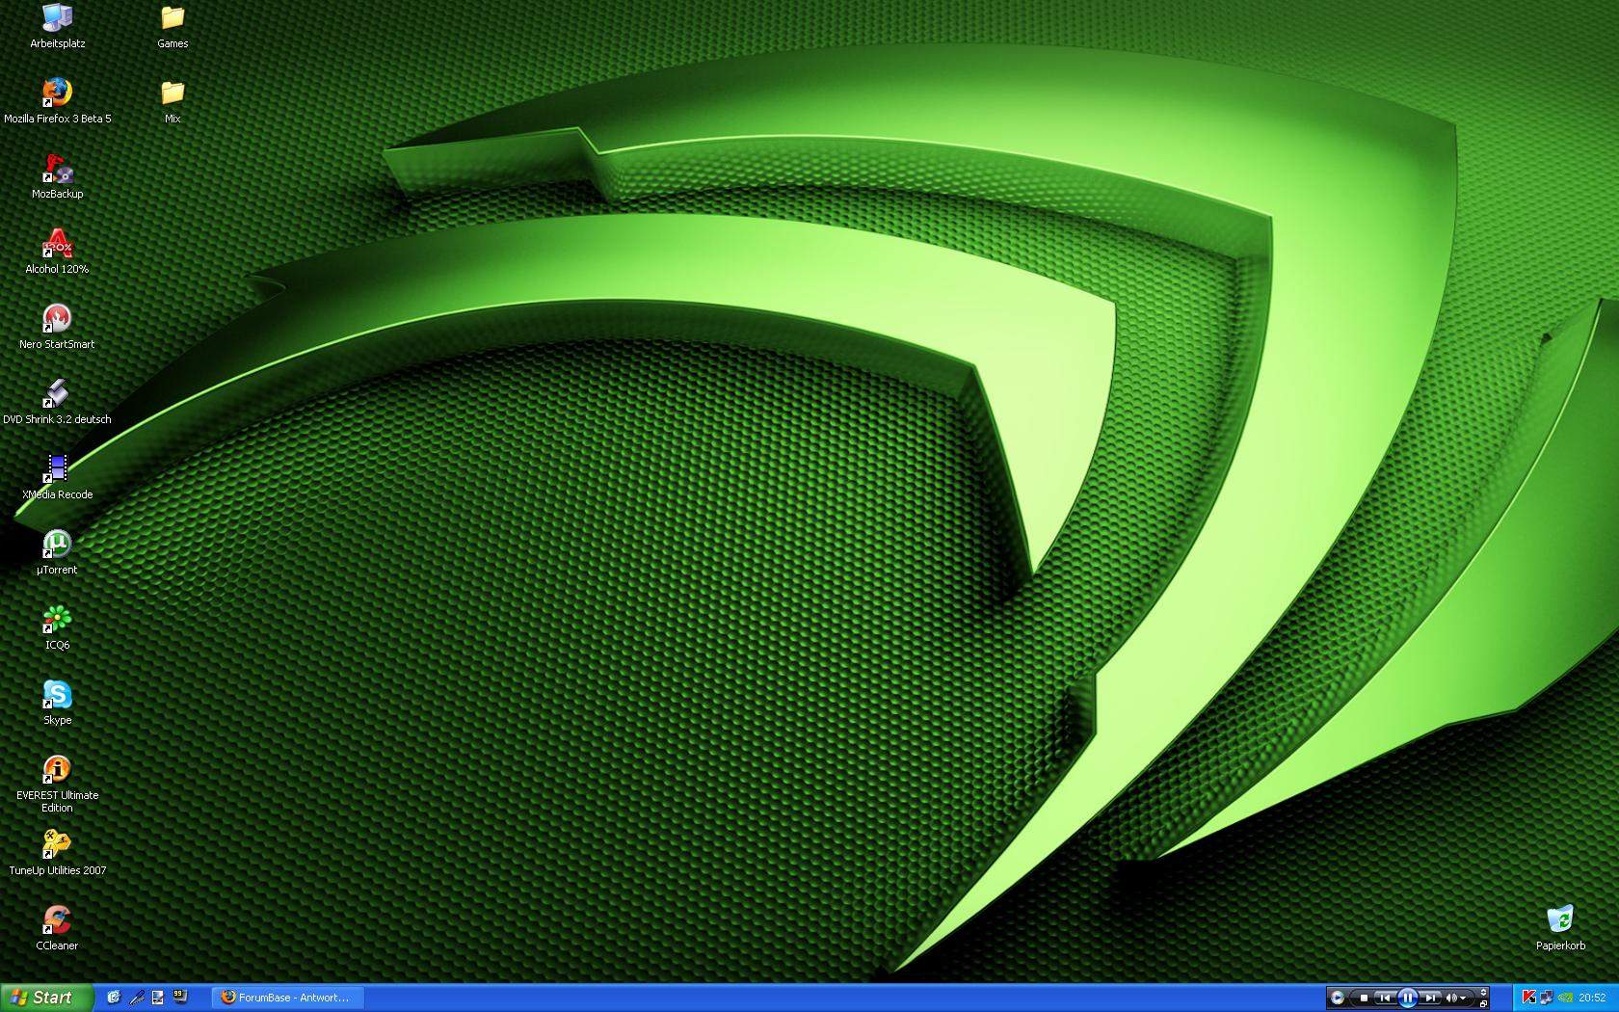Viewport: 1619px width, 1012px height.
Task: Open Kaspersky tray icon
Action: click(x=1529, y=998)
